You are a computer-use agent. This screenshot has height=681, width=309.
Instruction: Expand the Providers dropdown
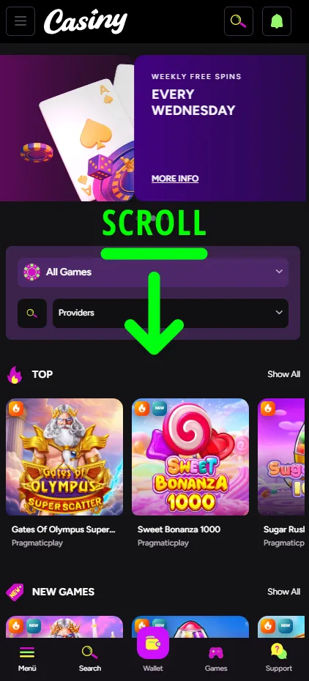point(171,313)
